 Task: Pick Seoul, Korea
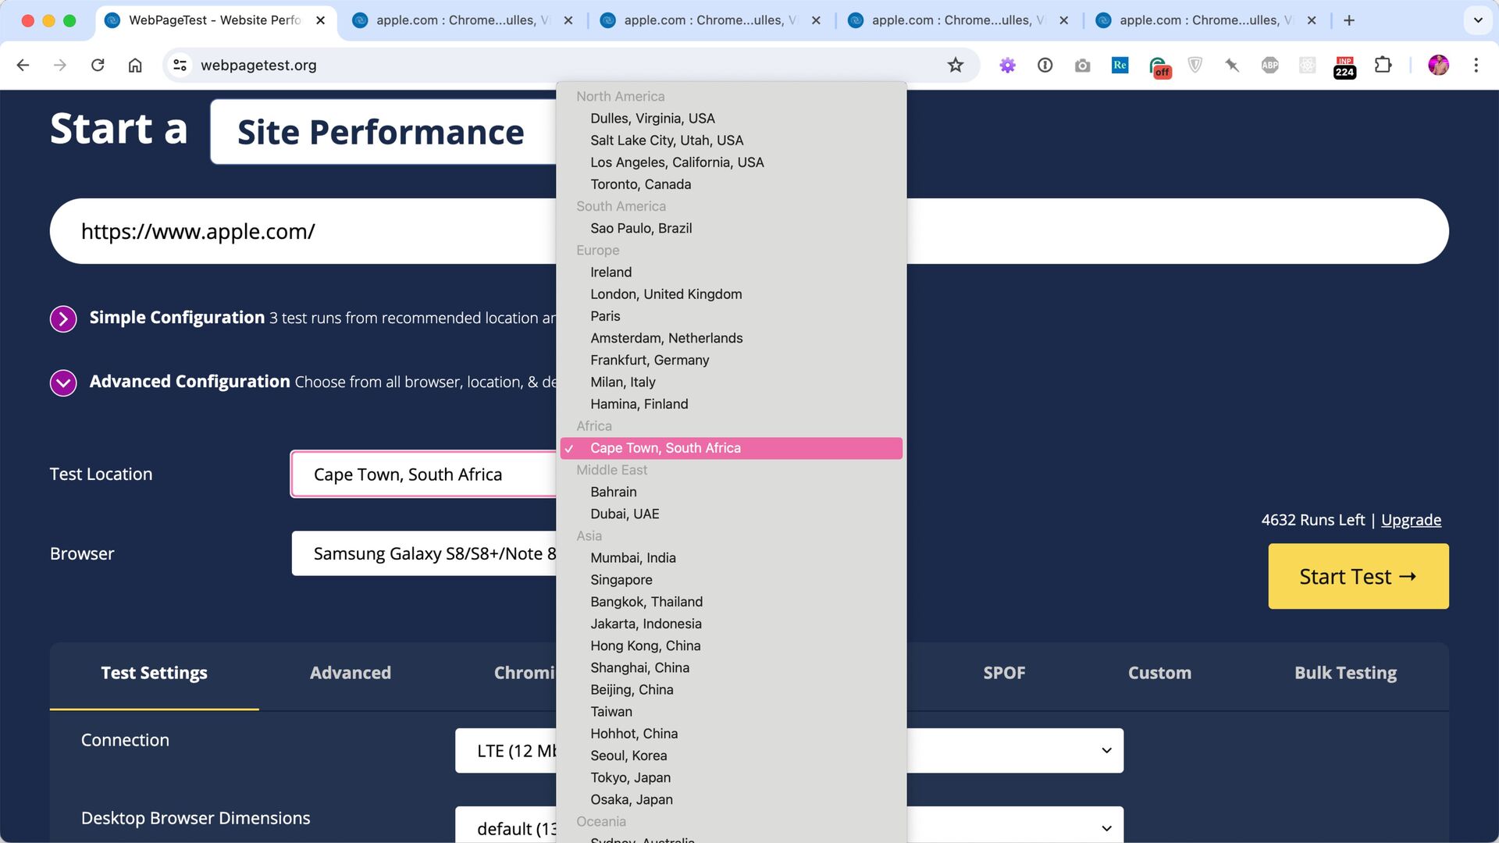(x=732, y=756)
